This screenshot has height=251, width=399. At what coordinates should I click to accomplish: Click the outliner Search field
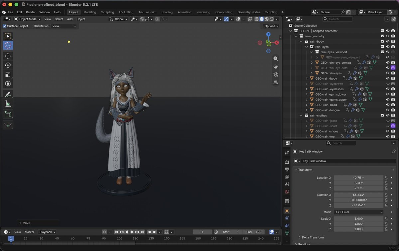pyautogui.click(x=338, y=19)
